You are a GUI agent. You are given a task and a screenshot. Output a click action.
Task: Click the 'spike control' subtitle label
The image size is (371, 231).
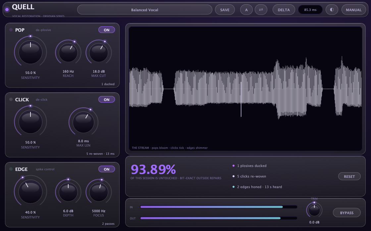point(45,169)
